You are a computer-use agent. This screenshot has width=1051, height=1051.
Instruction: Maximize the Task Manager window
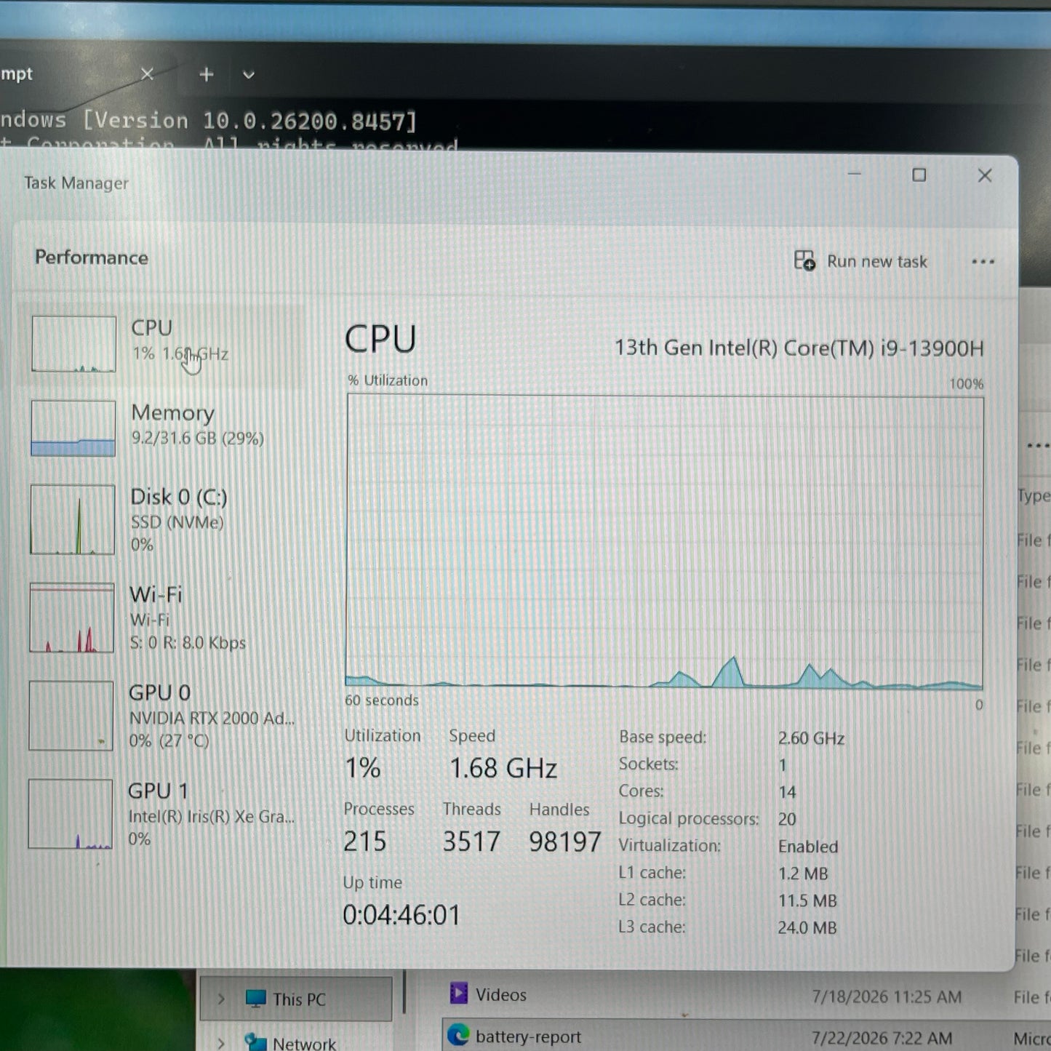coord(919,175)
